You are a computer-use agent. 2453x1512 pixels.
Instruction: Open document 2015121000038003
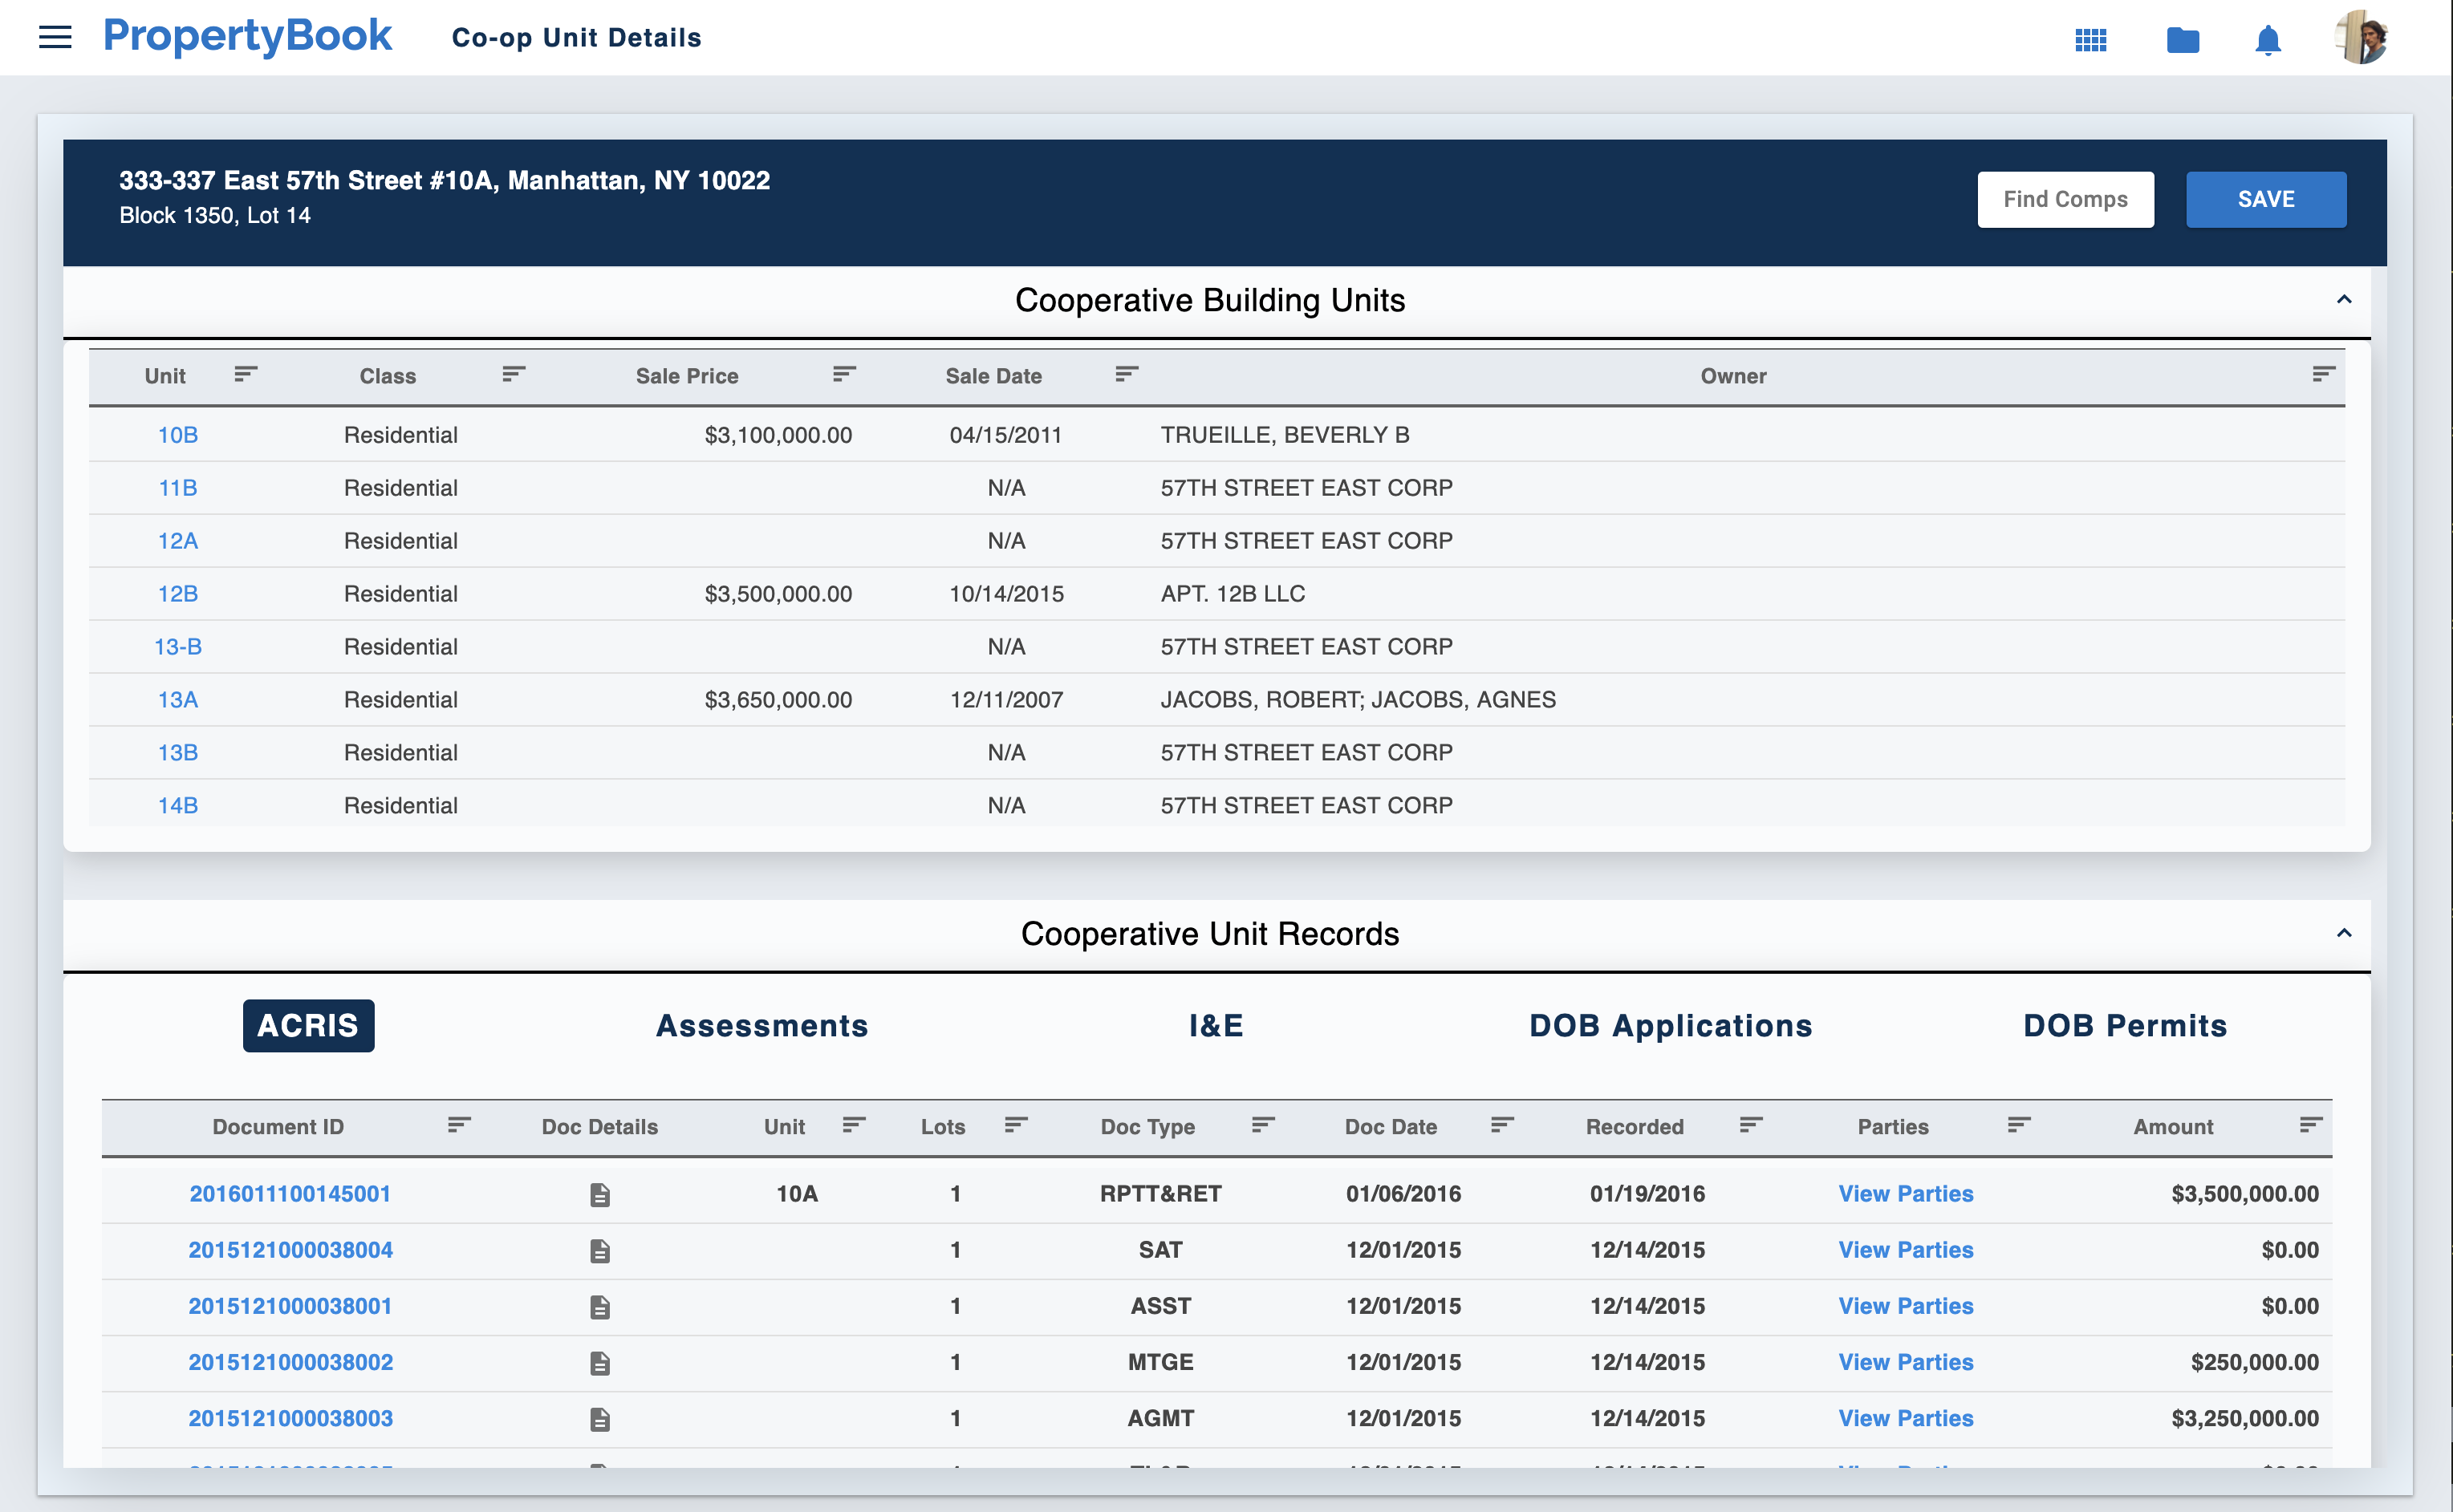[x=290, y=1418]
